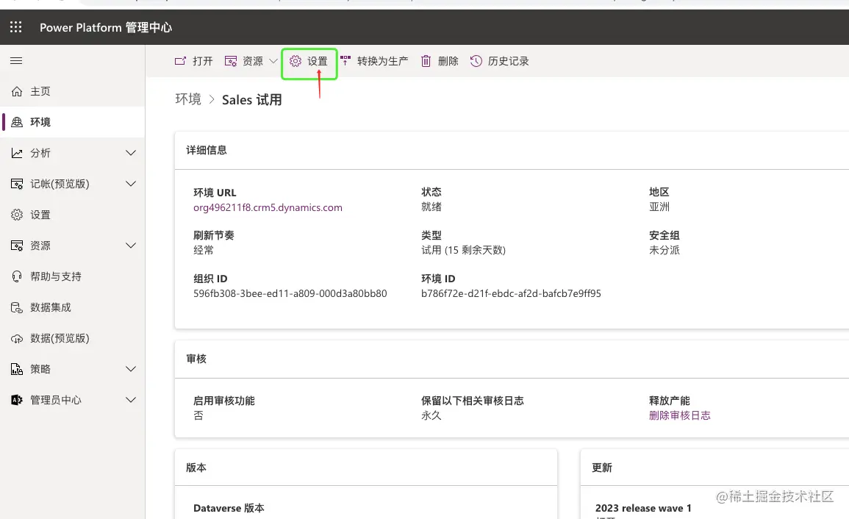Click the sidebar Settings gear icon
The image size is (849, 519).
tap(17, 215)
